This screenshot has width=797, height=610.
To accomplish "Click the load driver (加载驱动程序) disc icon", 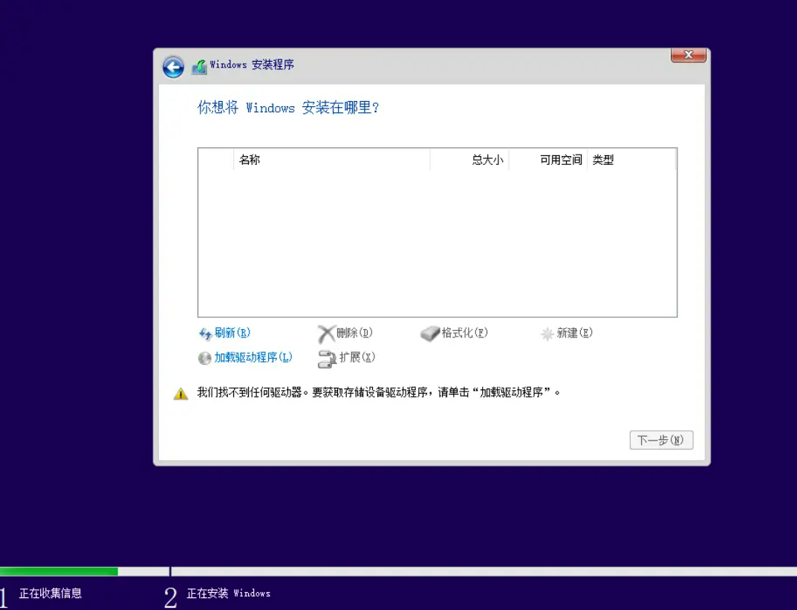I will pos(205,358).
